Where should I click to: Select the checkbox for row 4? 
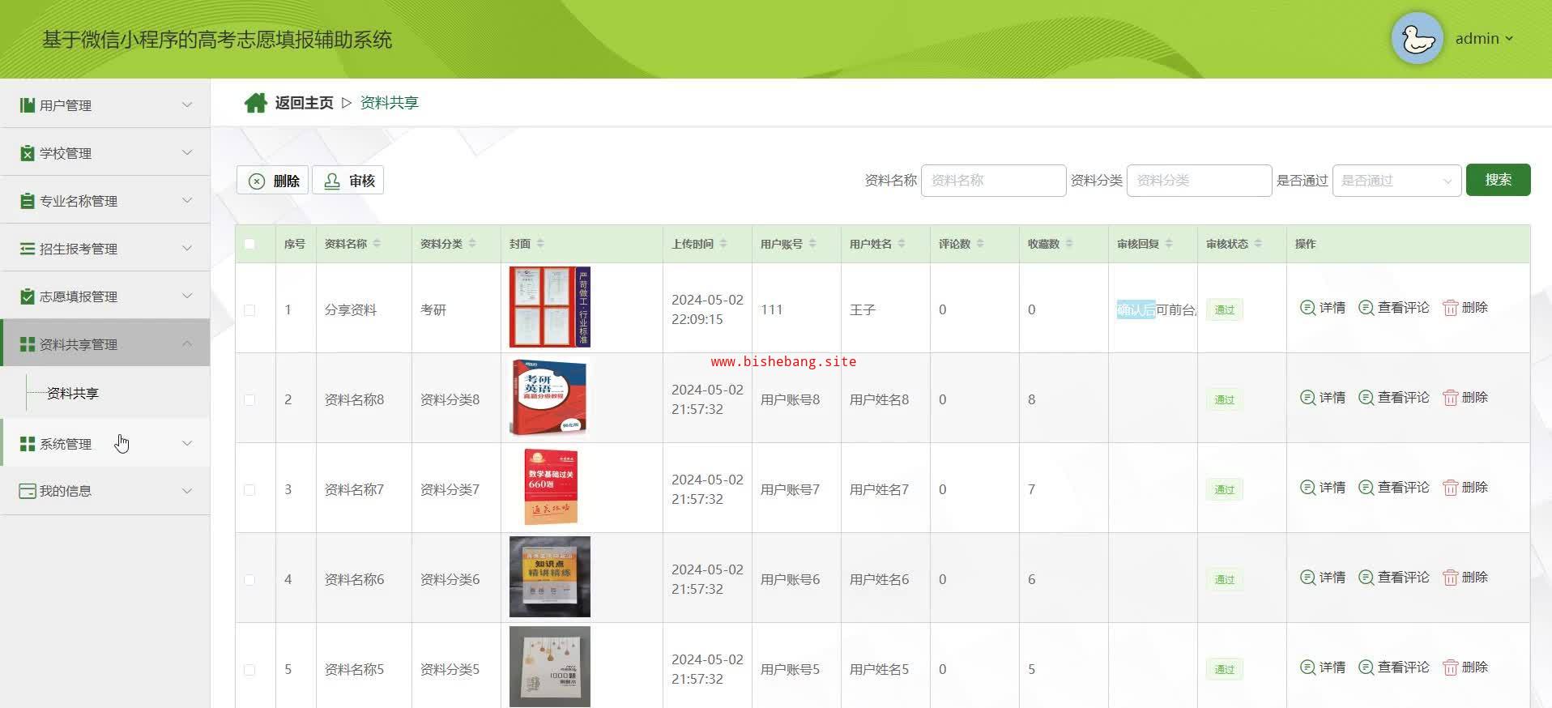[x=249, y=580]
